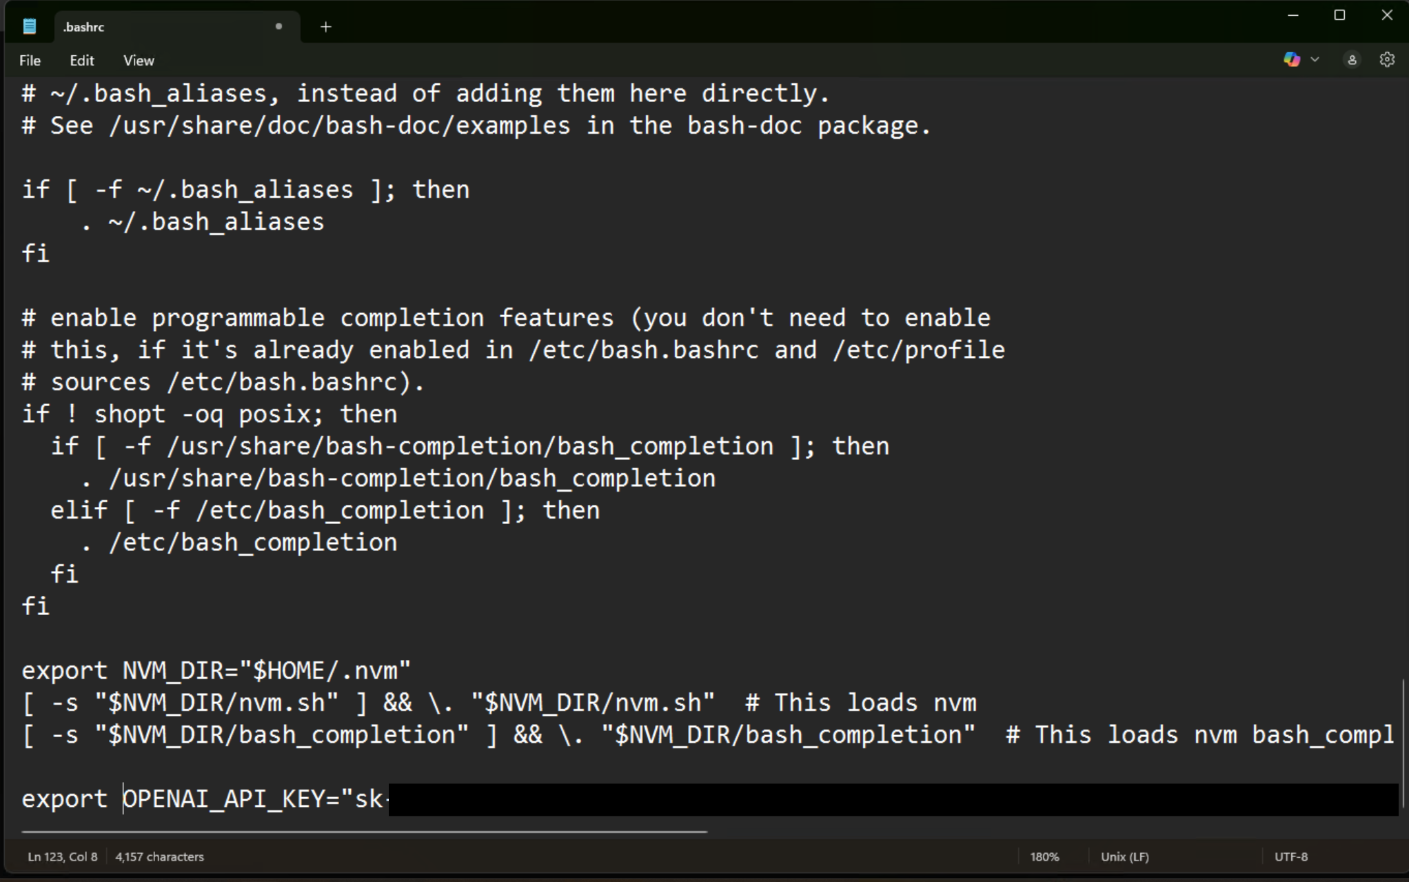Open the View menu
Screen dimensions: 1409x882
(138, 60)
